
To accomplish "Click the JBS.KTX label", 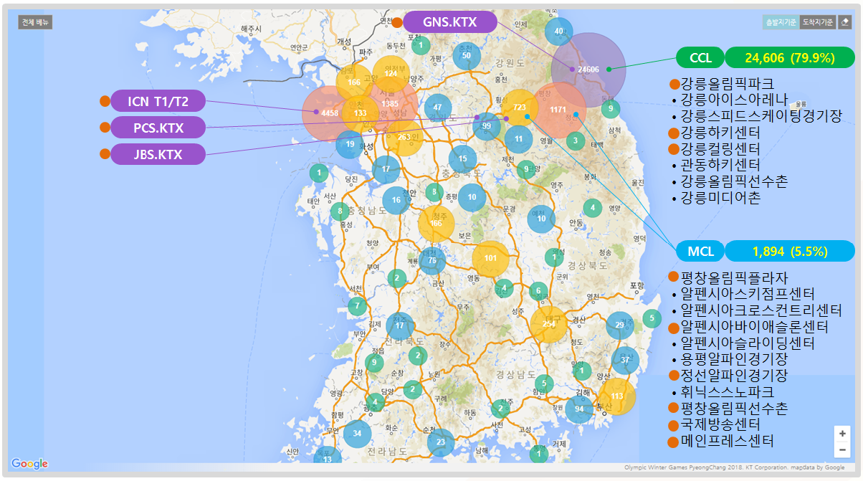I will click(x=158, y=153).
